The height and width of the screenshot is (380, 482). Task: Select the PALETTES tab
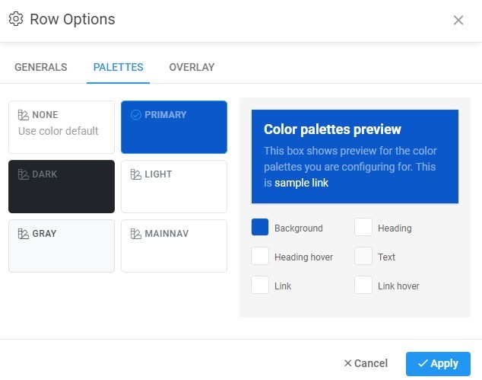tap(118, 67)
